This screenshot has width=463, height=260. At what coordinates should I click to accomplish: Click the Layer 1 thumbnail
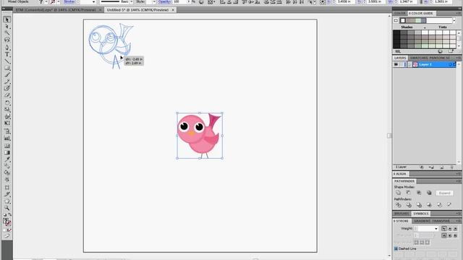pos(415,64)
